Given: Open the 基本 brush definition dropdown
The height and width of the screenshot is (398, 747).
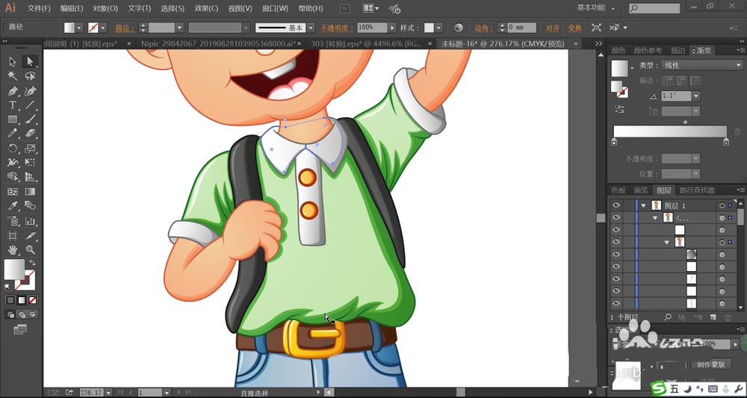Looking at the screenshot, I should click(x=311, y=28).
